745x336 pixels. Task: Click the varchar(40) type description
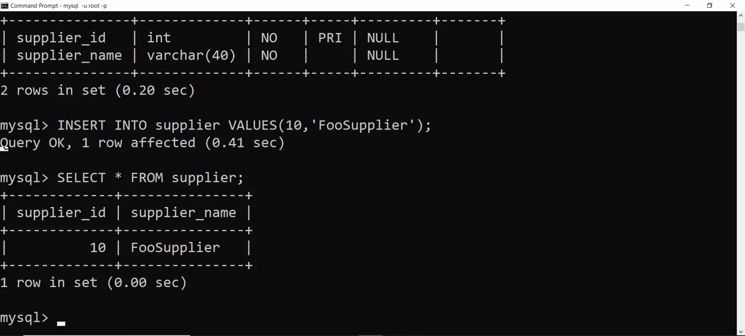click(191, 55)
